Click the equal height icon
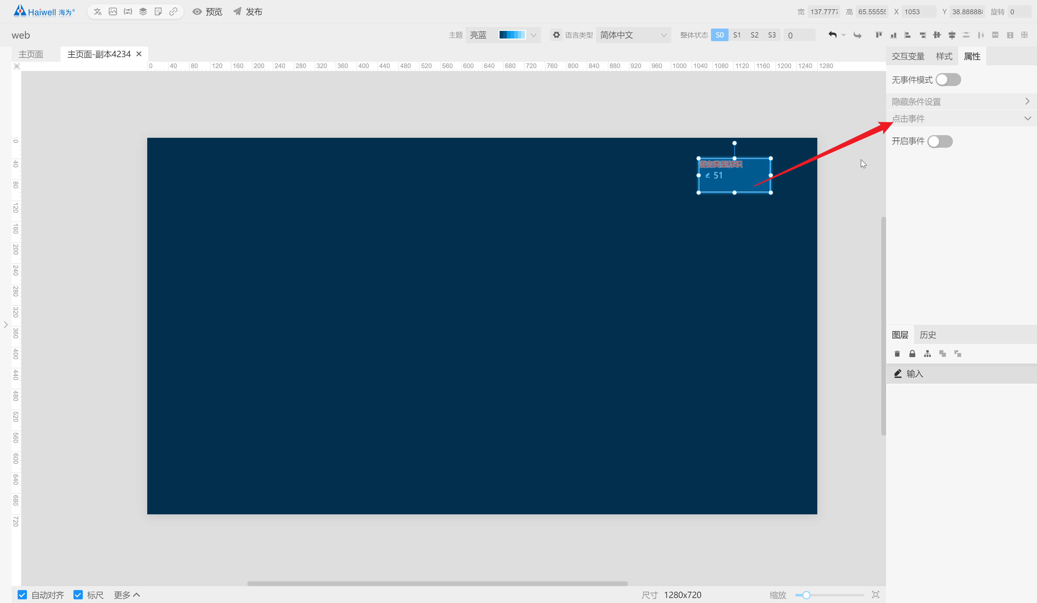This screenshot has height=603, width=1037. click(x=1010, y=35)
